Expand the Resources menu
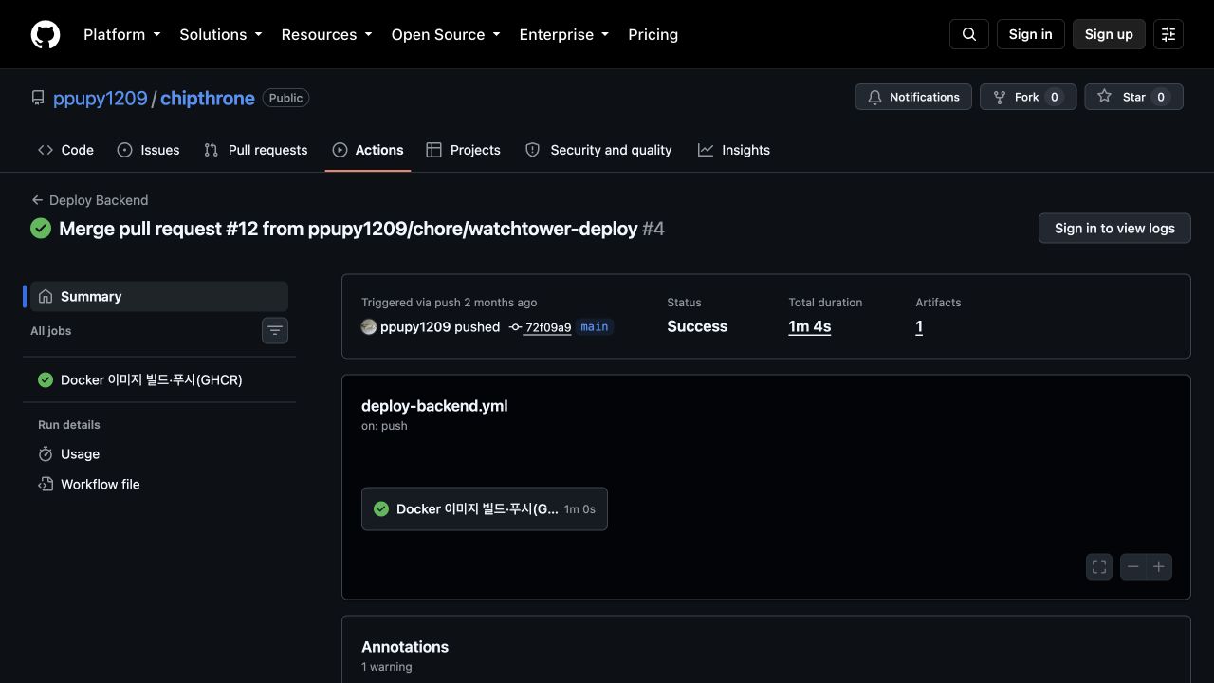 (327, 34)
